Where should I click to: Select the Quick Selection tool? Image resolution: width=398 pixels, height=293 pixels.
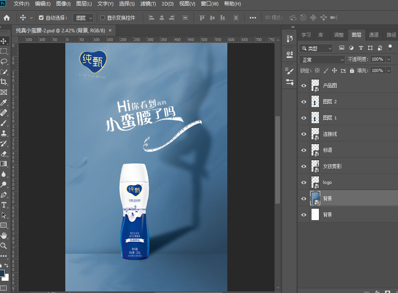click(x=4, y=72)
